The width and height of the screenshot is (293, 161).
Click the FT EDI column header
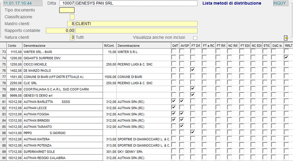click(245, 46)
